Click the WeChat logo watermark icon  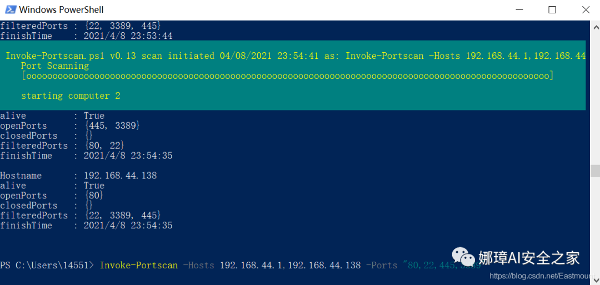point(463,256)
